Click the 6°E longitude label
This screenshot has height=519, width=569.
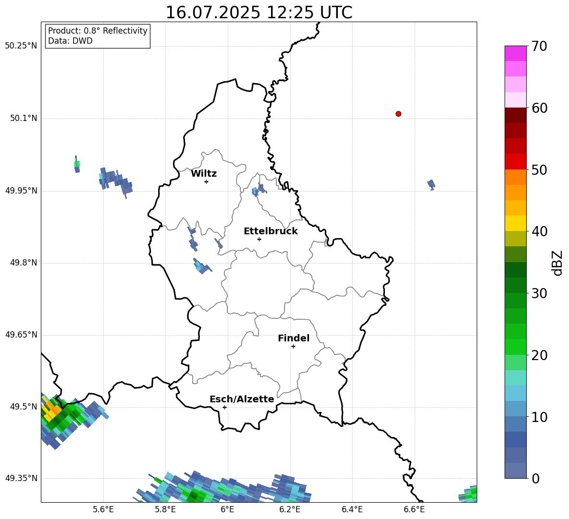[227, 509]
